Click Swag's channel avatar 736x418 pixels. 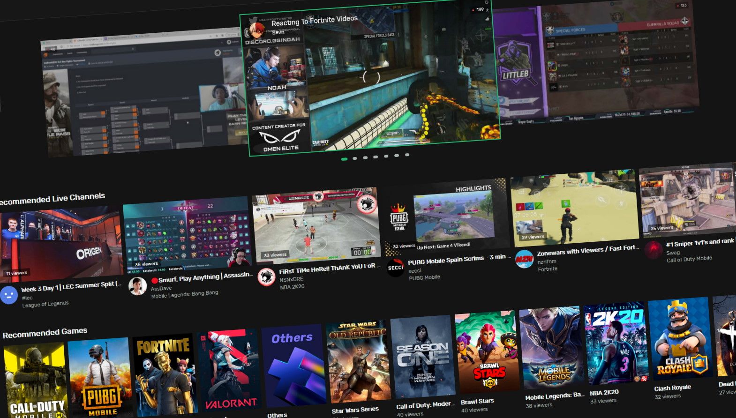pyautogui.click(x=653, y=250)
